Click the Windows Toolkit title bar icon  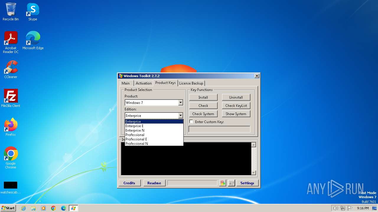click(120, 76)
